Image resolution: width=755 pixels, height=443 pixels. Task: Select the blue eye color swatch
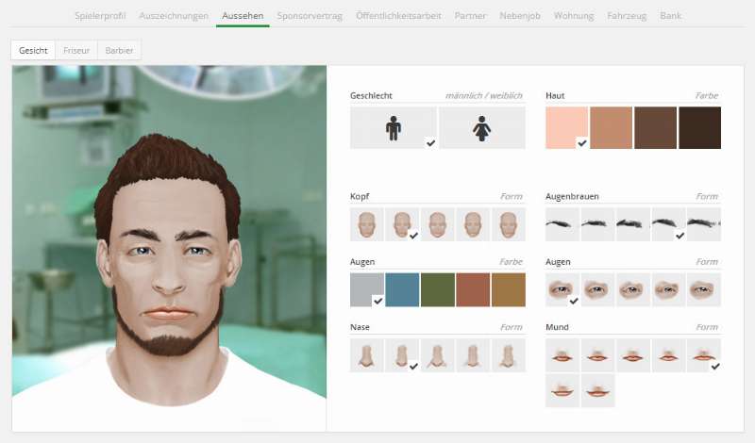click(x=402, y=289)
